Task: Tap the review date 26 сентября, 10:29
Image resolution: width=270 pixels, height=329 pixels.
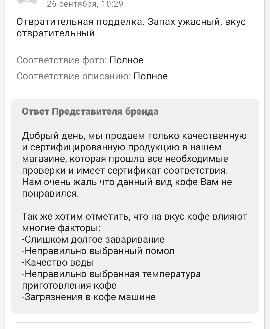Action: point(85,4)
